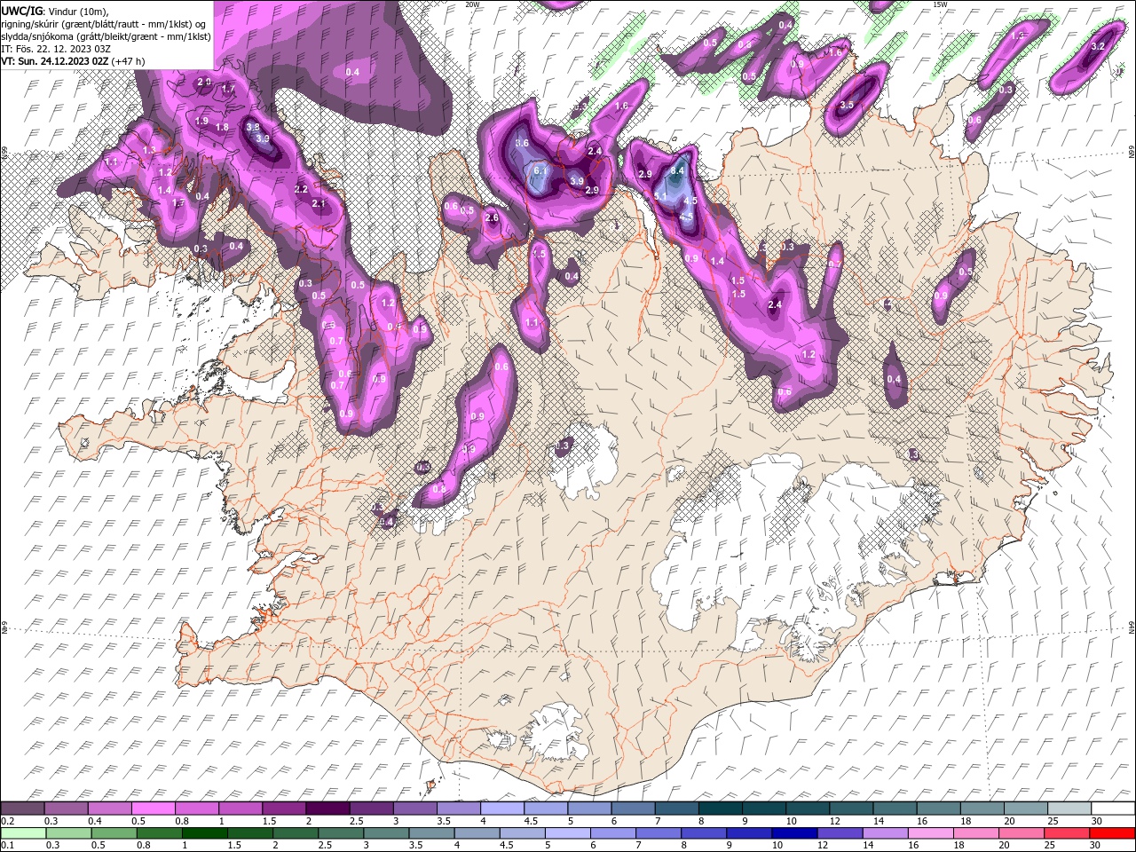Click the bold 'VT: Sun. 24.12.2023 02Z' text
This screenshot has height=852, width=1136.
click(x=55, y=60)
